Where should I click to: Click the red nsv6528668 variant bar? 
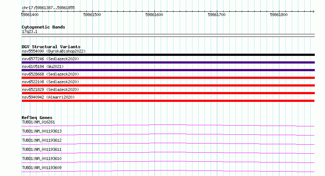(168, 78)
